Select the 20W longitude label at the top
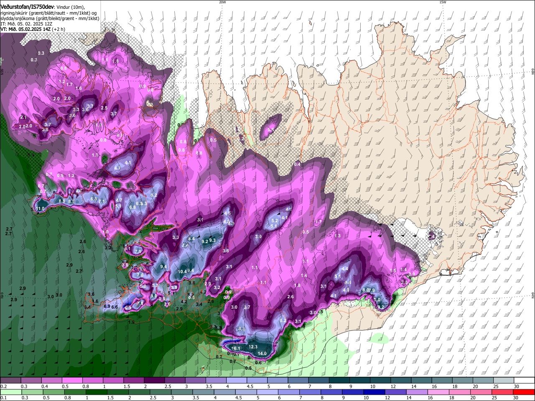The width and height of the screenshot is (535, 401). pyautogui.click(x=222, y=2)
